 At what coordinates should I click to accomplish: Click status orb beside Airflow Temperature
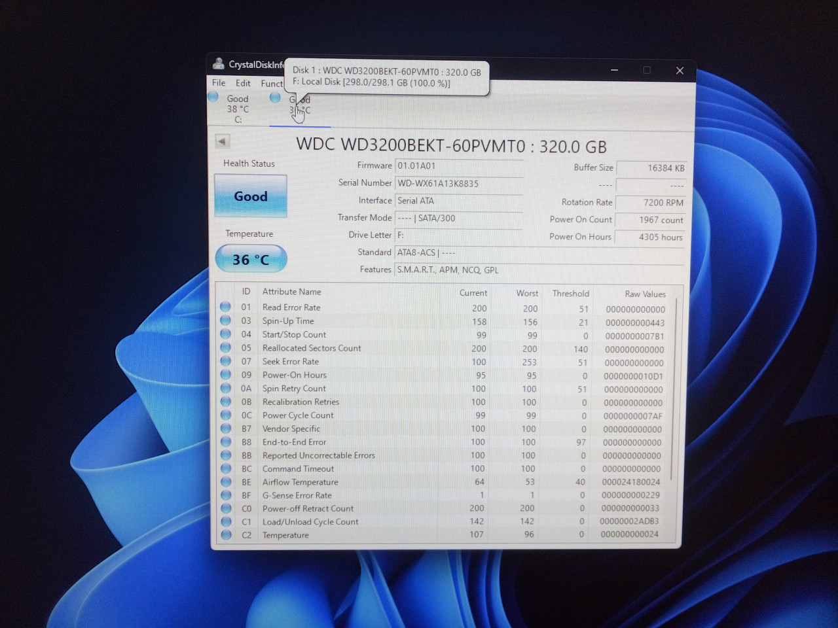[x=226, y=482]
